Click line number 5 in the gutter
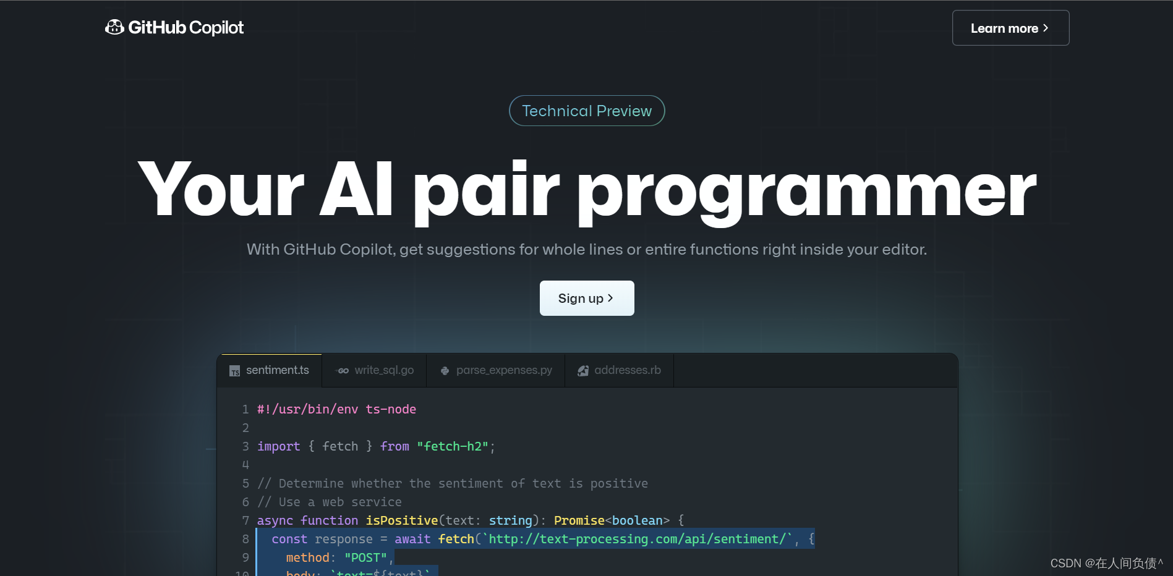The width and height of the screenshot is (1173, 576). [x=245, y=483]
